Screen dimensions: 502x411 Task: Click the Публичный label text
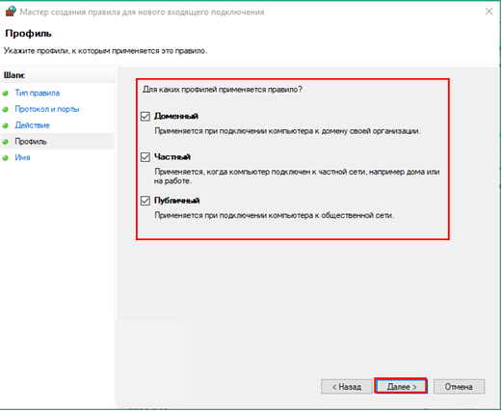click(176, 201)
